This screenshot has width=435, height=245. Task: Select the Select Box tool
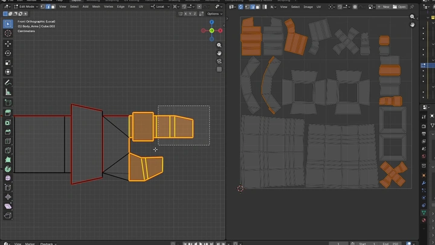coord(8,24)
